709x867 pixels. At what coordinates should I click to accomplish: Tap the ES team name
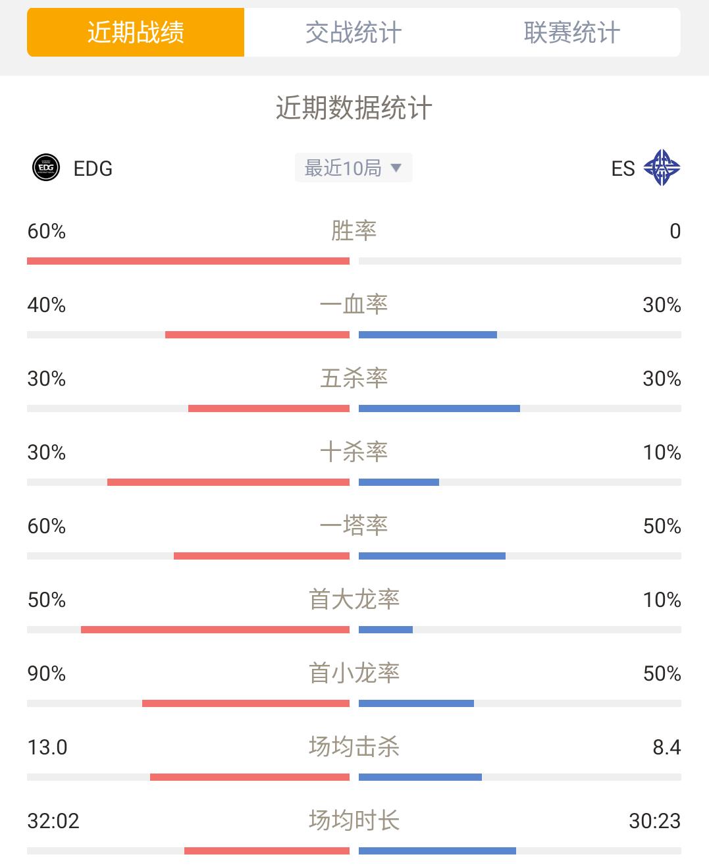(623, 169)
